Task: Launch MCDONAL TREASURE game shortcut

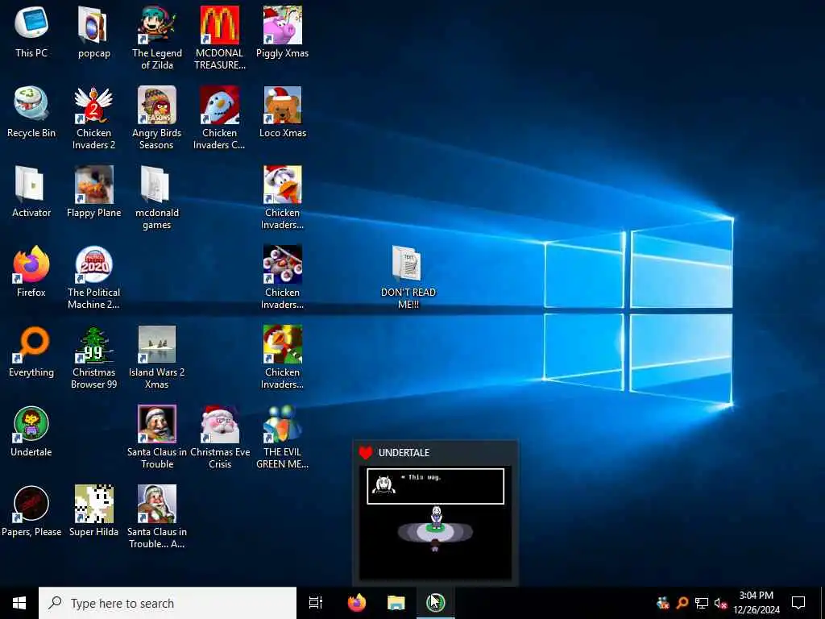Action: pyautogui.click(x=219, y=39)
